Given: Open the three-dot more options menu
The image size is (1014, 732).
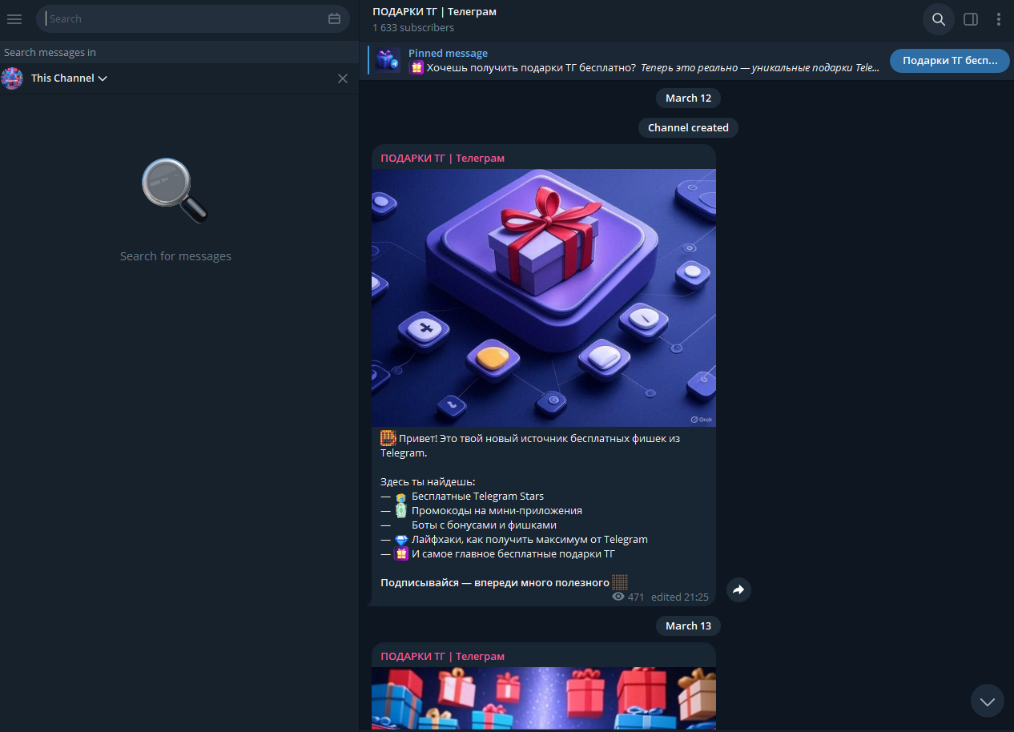Looking at the screenshot, I should tap(999, 19).
